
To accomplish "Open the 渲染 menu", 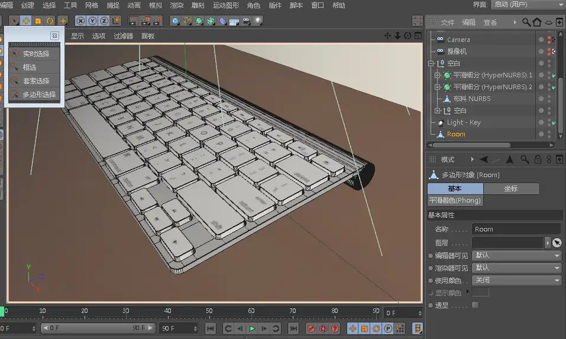I will (176, 5).
